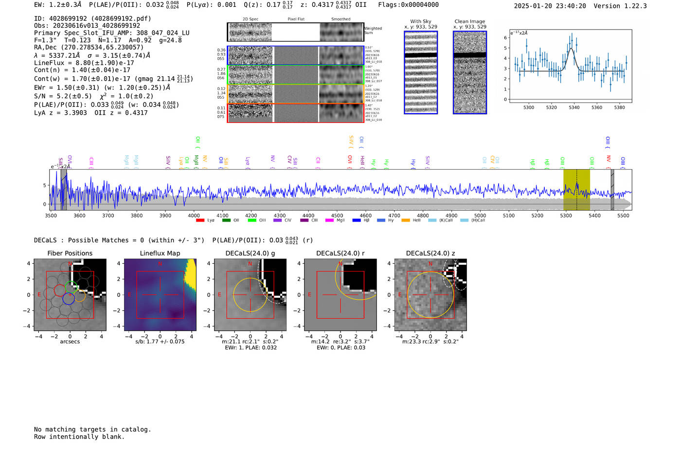Image resolution: width=681 pixels, height=463 pixels.
Task: Open the With Sky image
Action: (421, 72)
